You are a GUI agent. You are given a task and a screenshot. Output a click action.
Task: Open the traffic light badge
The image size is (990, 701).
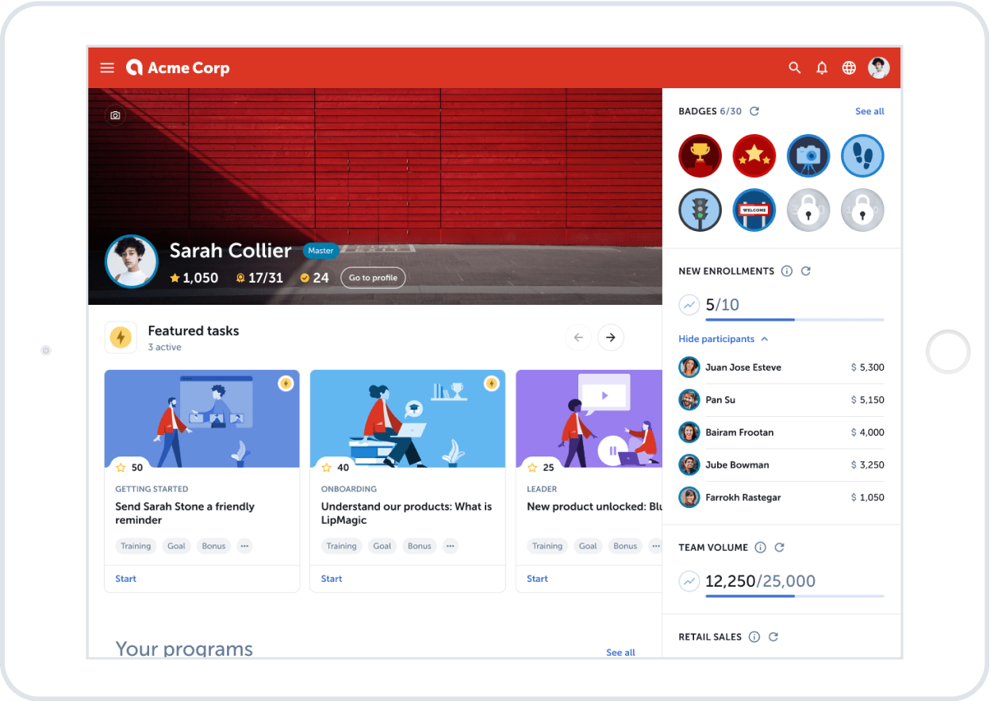pos(700,210)
